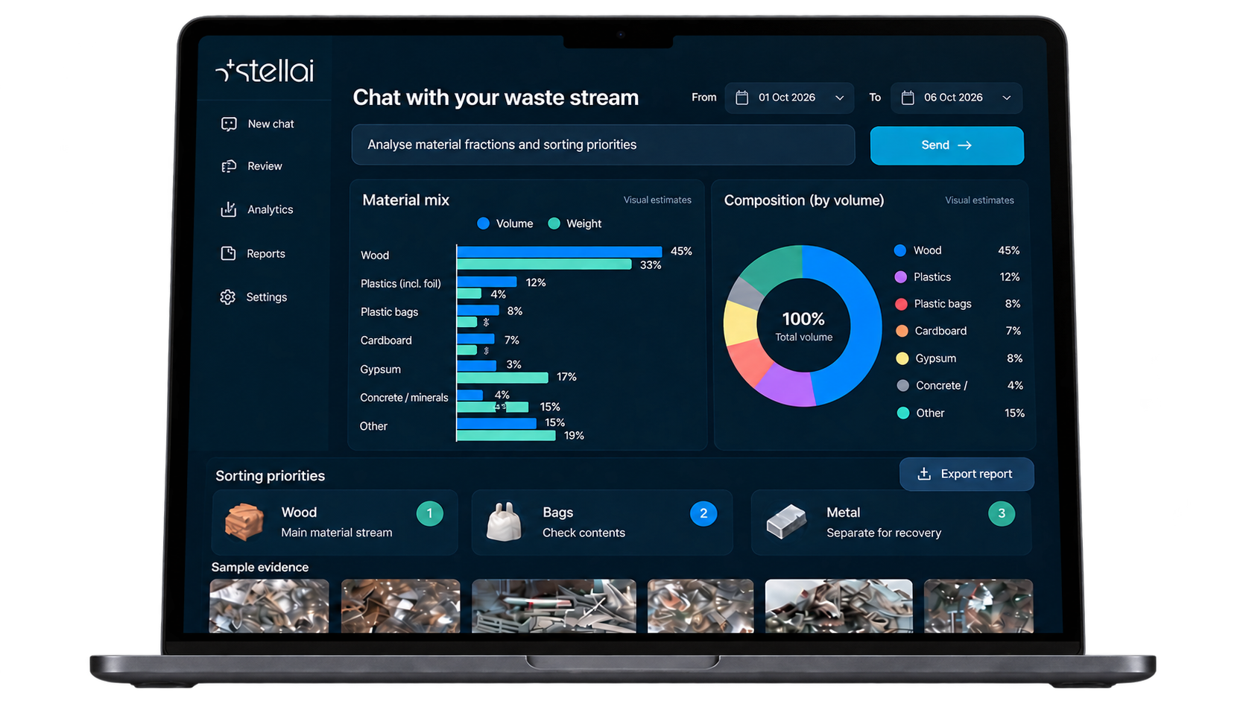Click the donut chart center 100% Total volume

pyautogui.click(x=803, y=326)
